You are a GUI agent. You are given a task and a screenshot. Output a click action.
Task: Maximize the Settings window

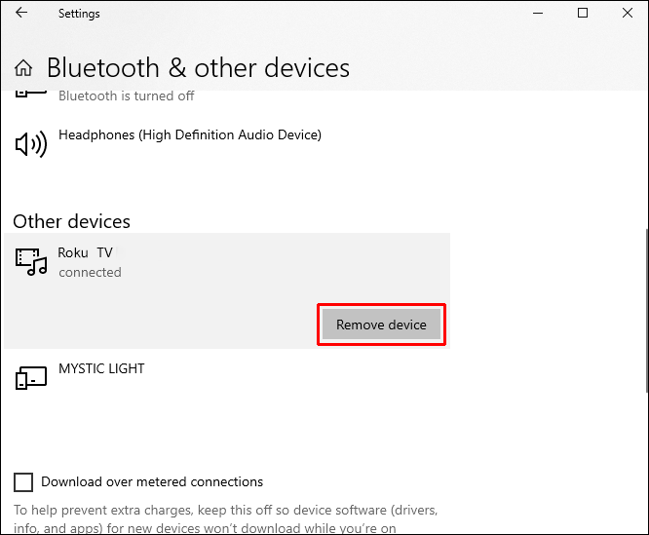click(x=583, y=14)
